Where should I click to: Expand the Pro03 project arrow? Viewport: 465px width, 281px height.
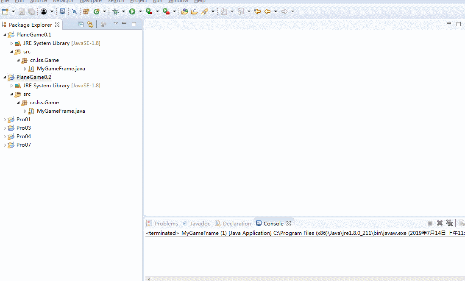point(4,128)
